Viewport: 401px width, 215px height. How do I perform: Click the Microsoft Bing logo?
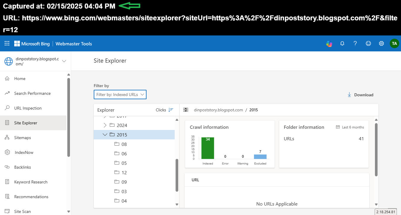(x=32, y=44)
